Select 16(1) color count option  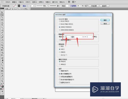coord(62,49)
